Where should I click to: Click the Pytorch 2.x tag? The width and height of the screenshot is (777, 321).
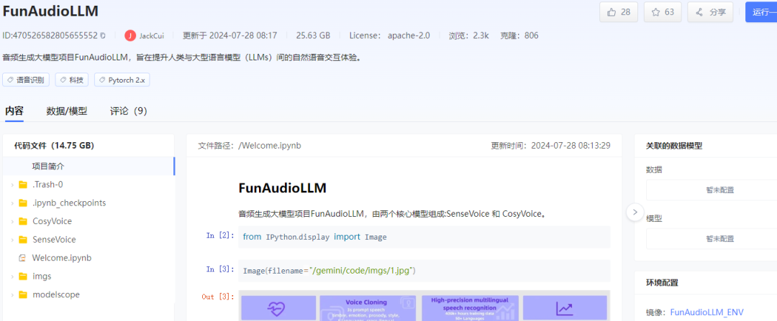point(122,80)
